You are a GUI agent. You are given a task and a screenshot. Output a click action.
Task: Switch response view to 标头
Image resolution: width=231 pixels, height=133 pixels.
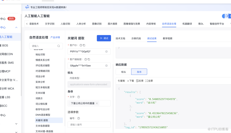point(124,72)
